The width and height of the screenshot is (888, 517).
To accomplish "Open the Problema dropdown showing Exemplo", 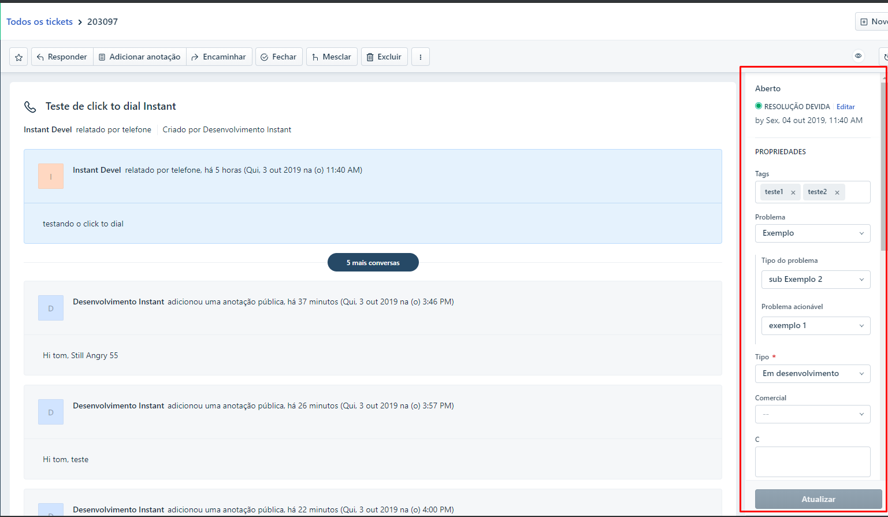I will pyautogui.click(x=812, y=233).
